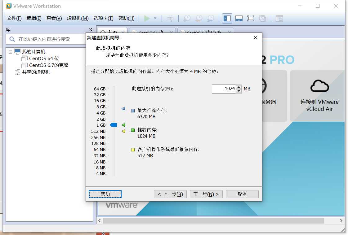Click the 4 GB label on memory scale
348x235 pixels.
[101, 113]
